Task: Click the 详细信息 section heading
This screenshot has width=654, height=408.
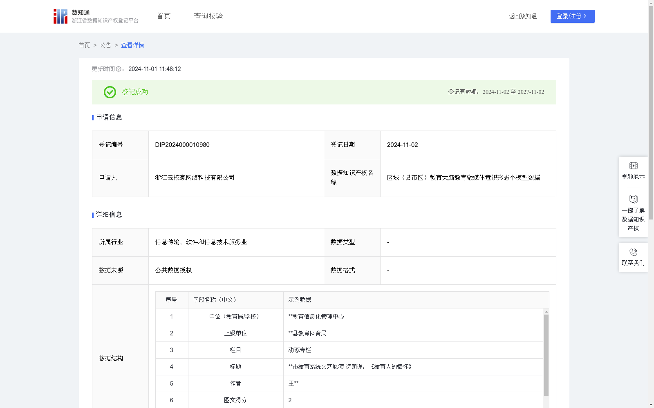Action: coord(109,215)
